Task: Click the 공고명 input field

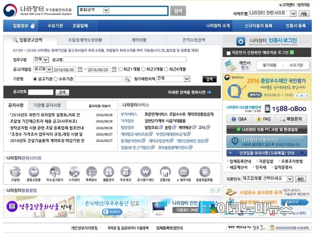Action: click(125, 60)
